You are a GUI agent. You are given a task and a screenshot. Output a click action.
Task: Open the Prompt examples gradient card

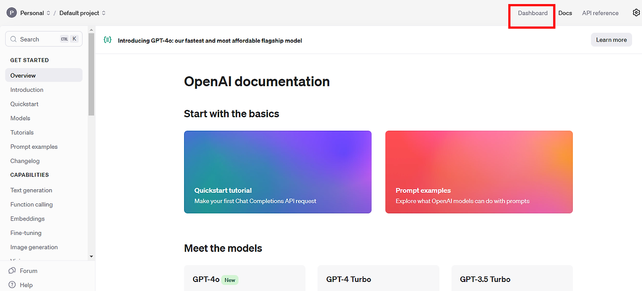click(x=479, y=172)
